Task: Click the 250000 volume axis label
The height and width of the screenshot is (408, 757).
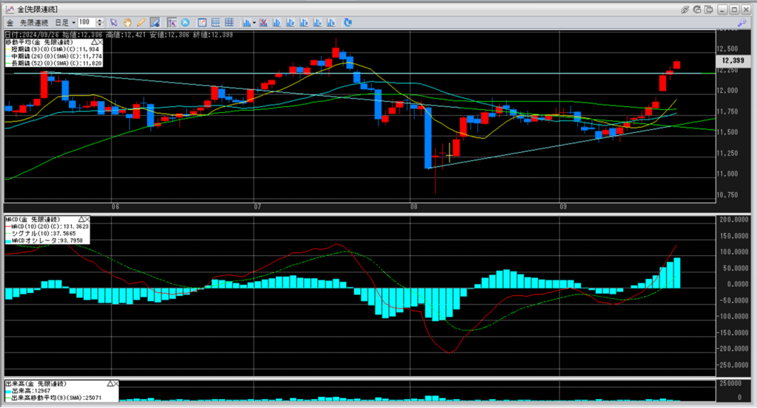Action: (730, 384)
